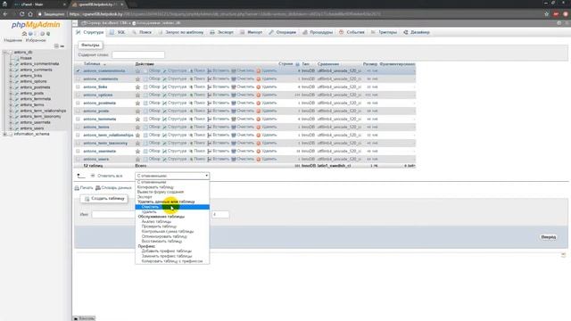
Task: Open Структура action in antons_links row
Action: [175, 86]
